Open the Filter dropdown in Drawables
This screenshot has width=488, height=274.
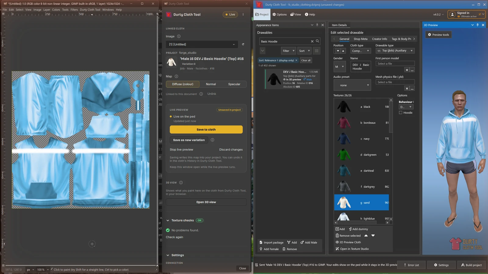pyautogui.click(x=288, y=51)
